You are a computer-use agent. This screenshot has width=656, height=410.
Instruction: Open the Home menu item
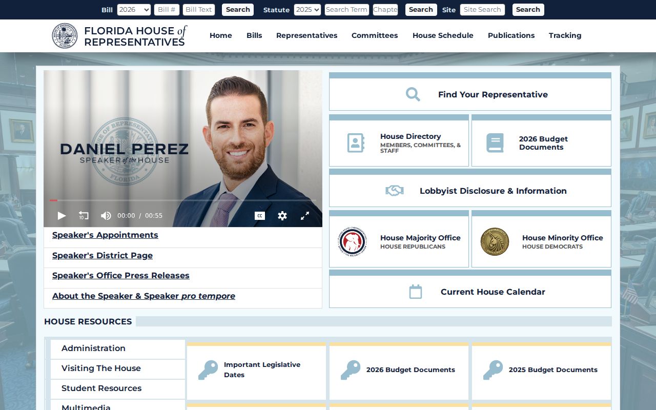221,35
